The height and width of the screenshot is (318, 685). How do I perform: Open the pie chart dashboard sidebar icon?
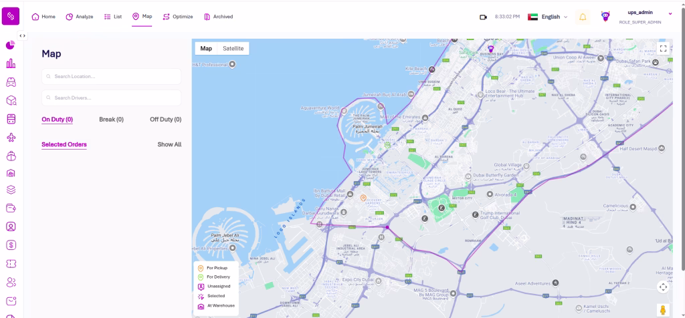point(11,45)
